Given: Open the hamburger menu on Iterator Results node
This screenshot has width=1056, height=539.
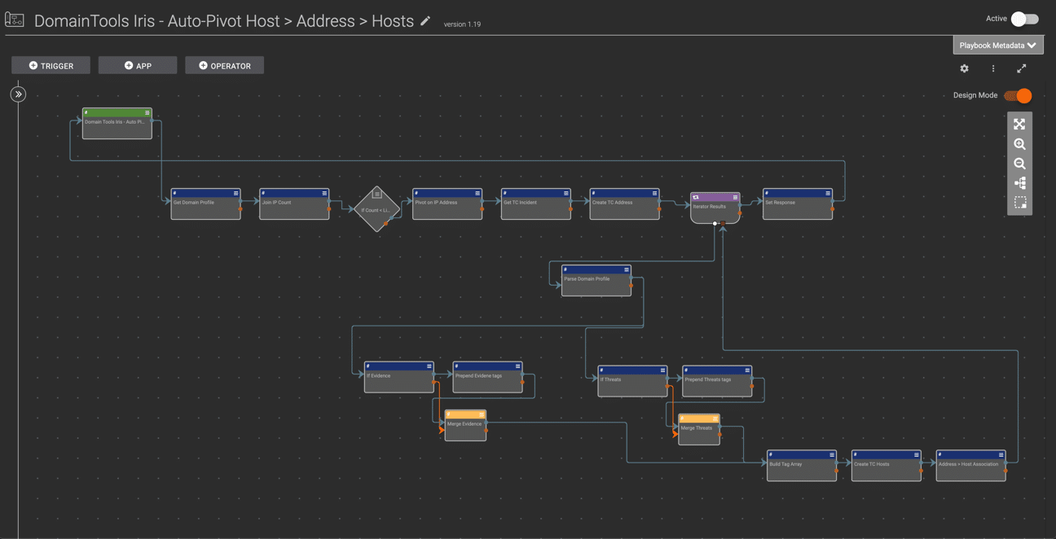Looking at the screenshot, I should (x=736, y=196).
